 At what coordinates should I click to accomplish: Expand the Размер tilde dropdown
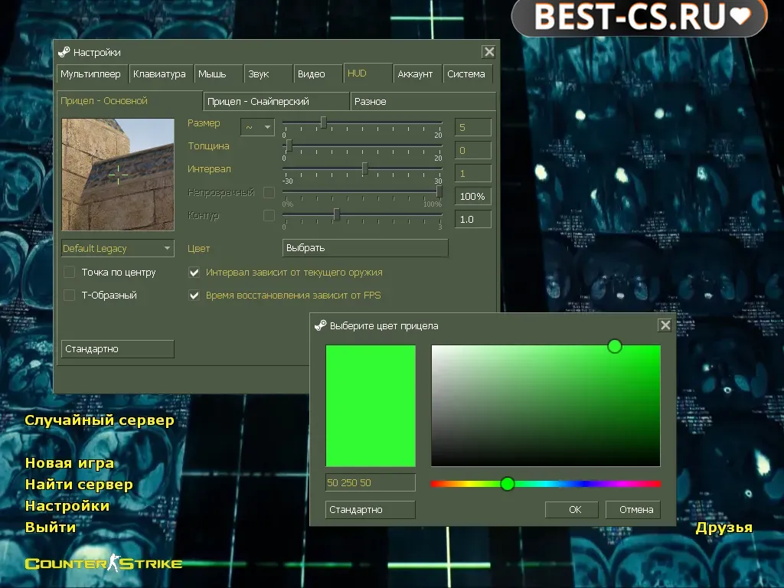coord(257,127)
